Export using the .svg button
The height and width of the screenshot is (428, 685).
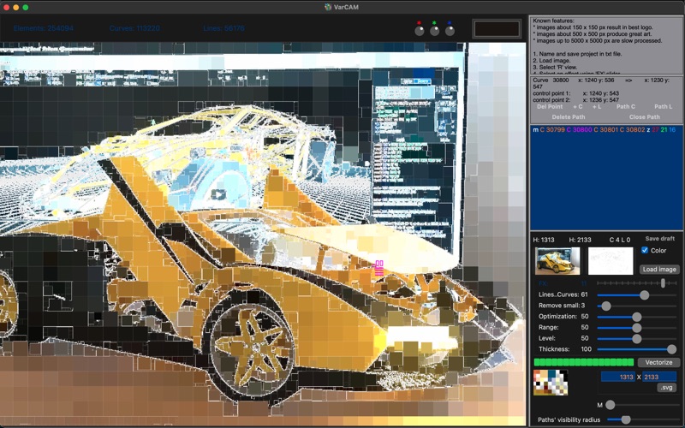click(667, 388)
